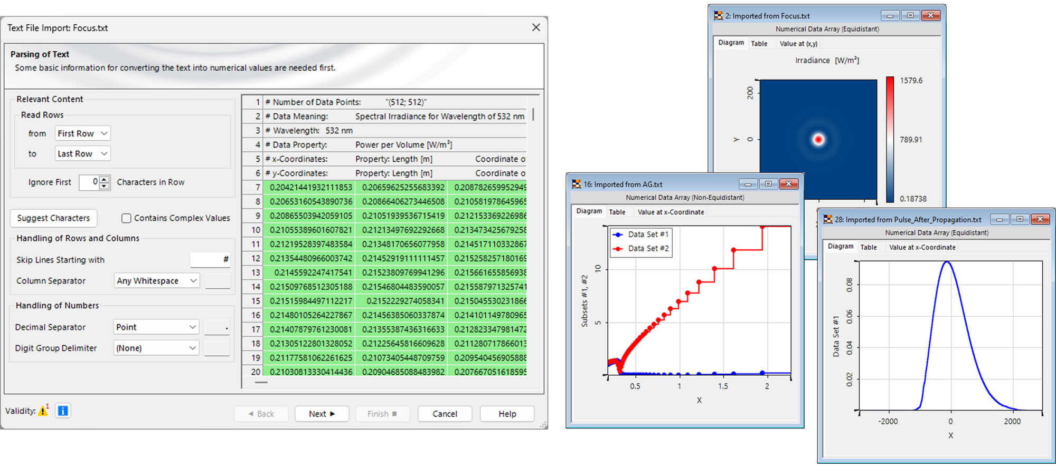Viewport: 1056px width, 468px height.
Task: Decrease the Ignore First characters value
Action: tap(105, 186)
